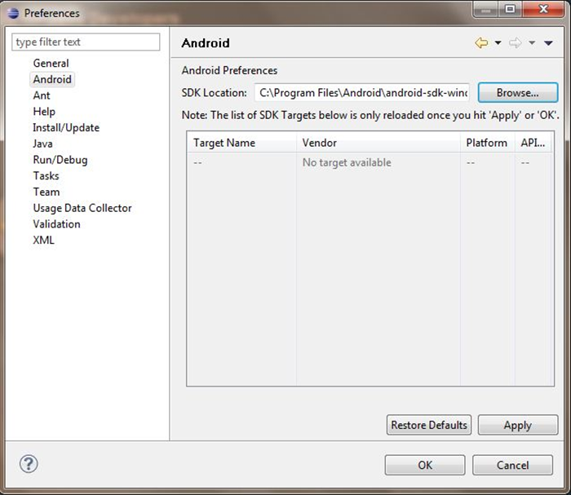571x495 pixels.
Task: Close the Preferences window
Action: [x=544, y=10]
